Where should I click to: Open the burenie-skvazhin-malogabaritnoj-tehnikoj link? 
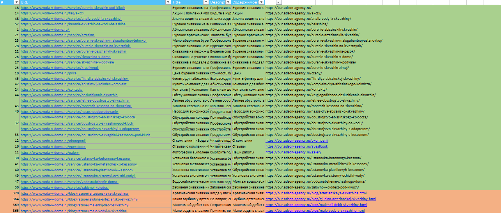point(84,40)
